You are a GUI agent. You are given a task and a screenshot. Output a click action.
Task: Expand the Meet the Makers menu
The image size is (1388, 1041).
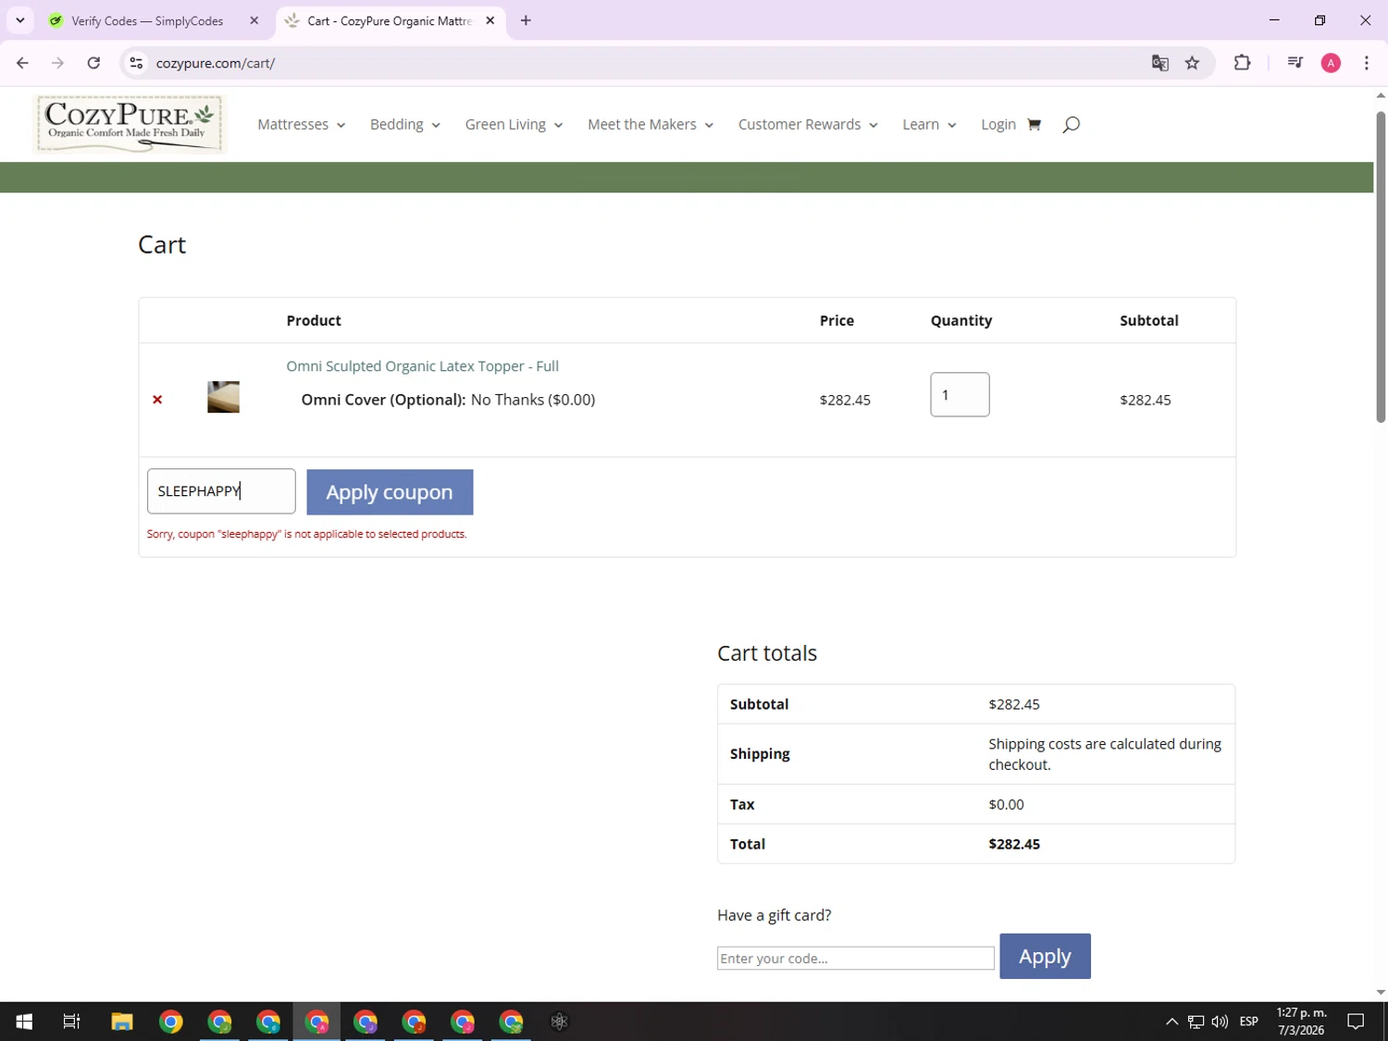651,124
